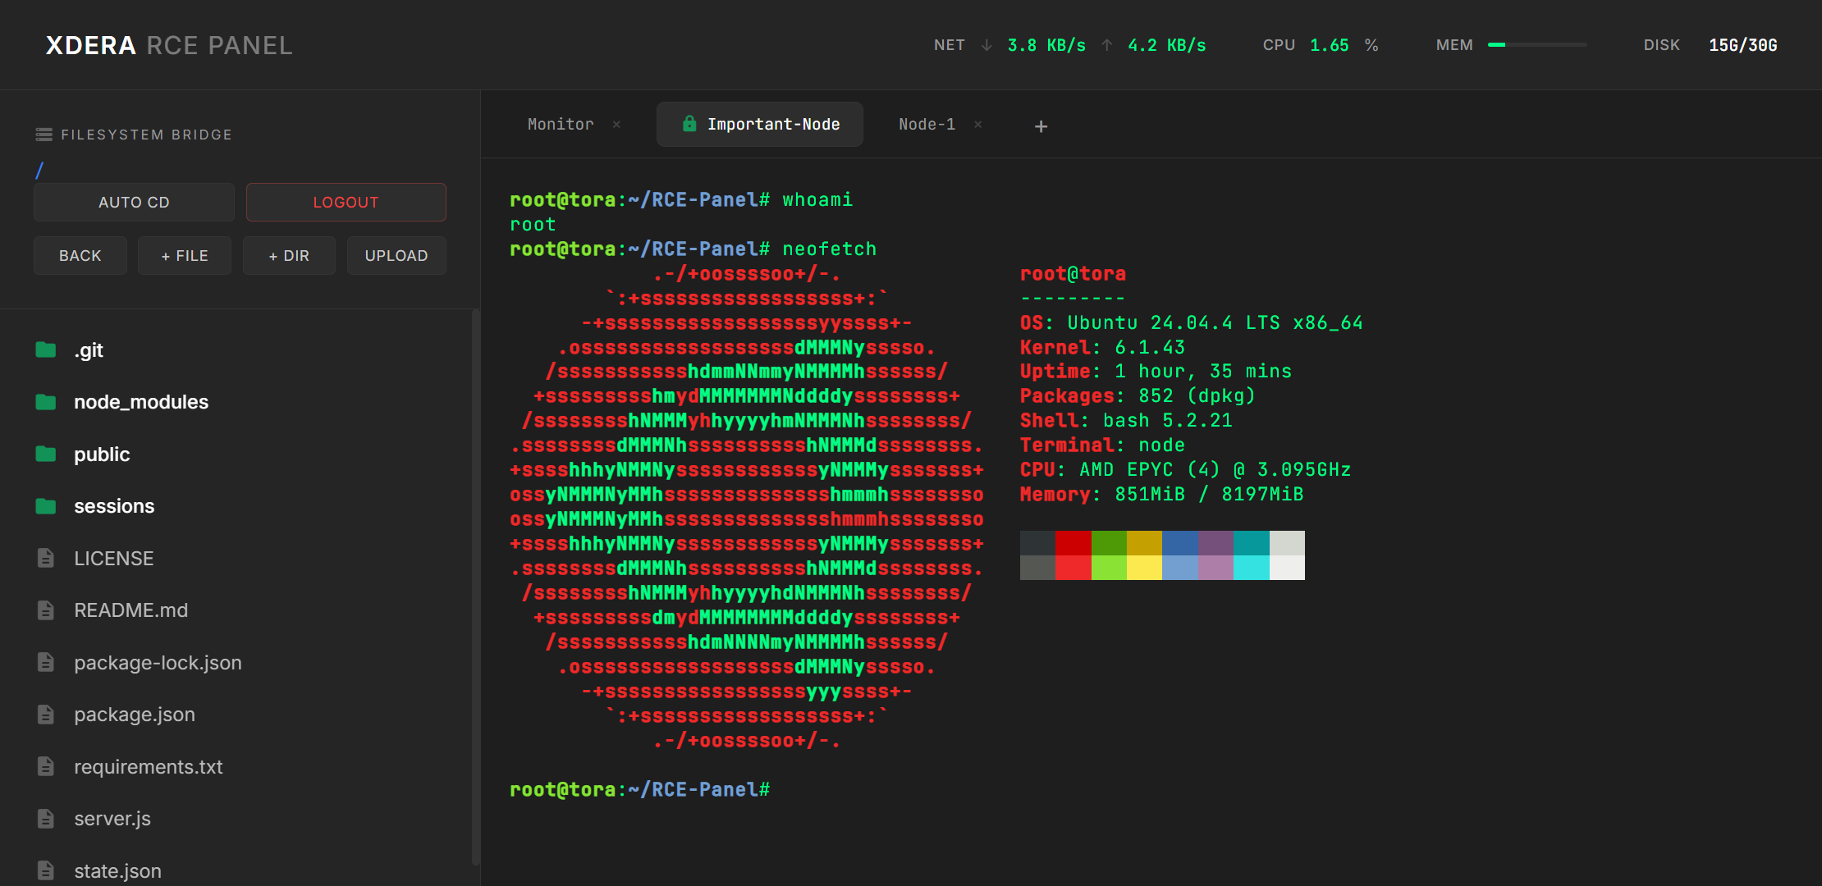
Task: Click the lock icon on Important-Node tab
Action: [690, 124]
